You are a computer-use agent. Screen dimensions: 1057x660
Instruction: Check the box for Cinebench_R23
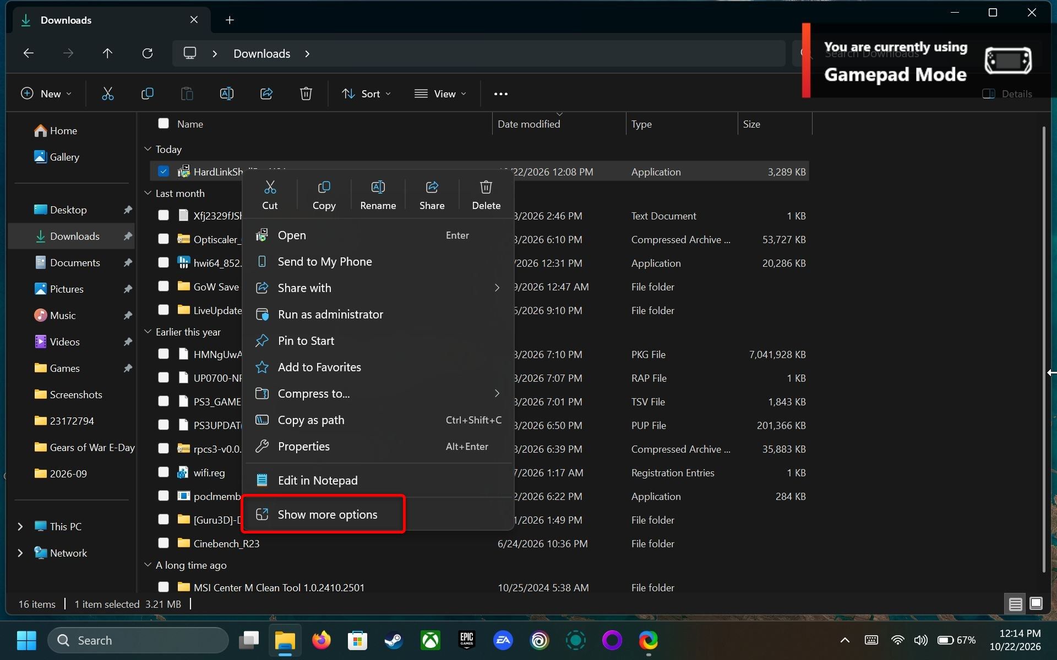click(163, 543)
